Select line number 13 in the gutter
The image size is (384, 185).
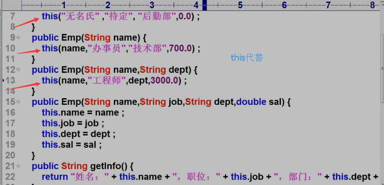10,81
